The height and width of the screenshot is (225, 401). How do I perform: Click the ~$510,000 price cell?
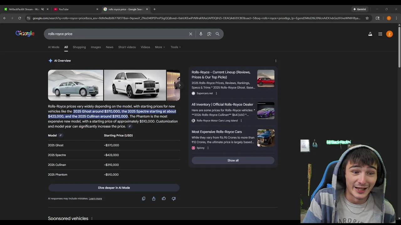coord(111,175)
